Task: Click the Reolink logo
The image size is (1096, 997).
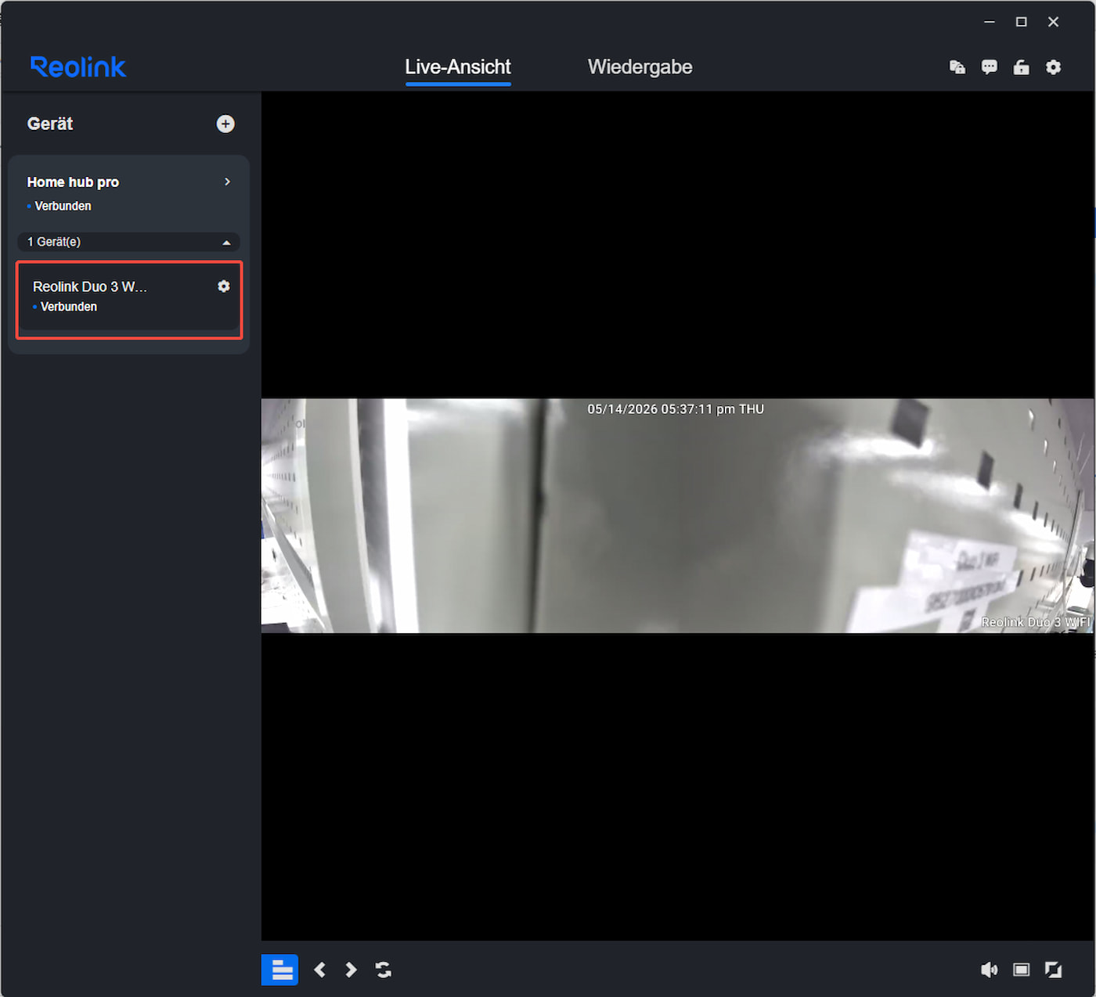Action: click(78, 67)
